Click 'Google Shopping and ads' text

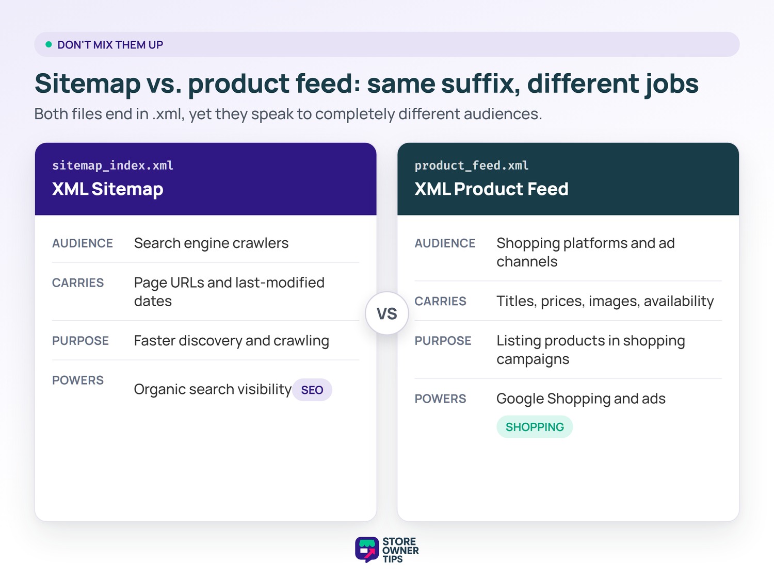tap(581, 399)
